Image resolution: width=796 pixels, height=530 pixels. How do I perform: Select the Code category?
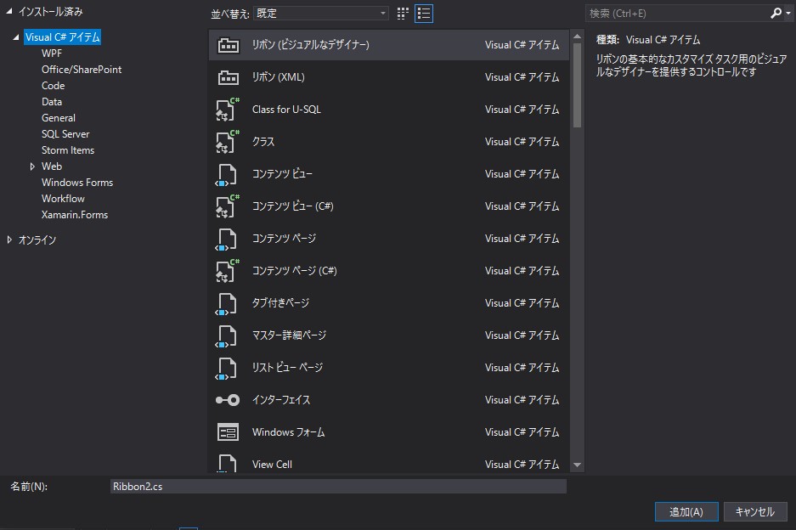[x=54, y=86]
